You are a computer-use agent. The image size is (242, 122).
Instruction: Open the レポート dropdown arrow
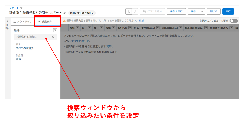[x=21, y=8]
